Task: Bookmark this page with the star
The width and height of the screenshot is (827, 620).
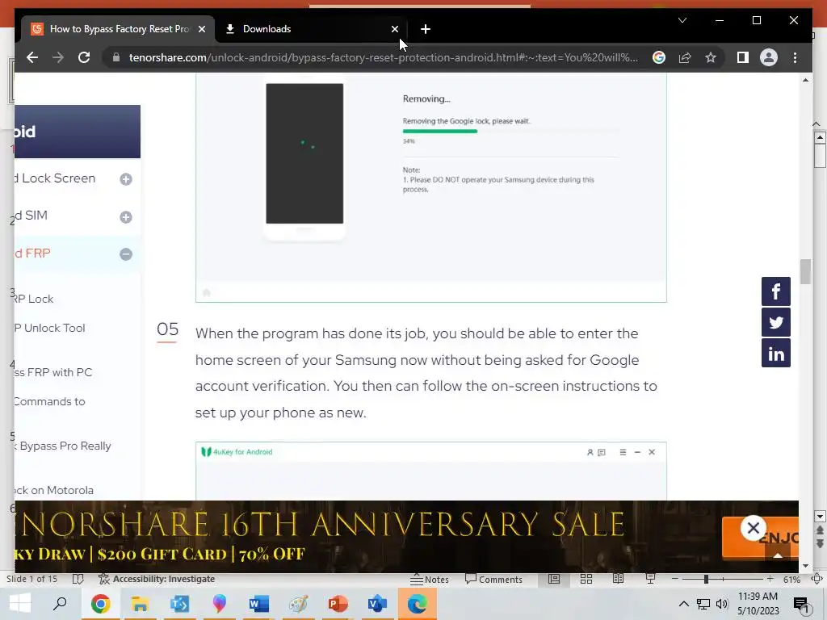Action: point(711,57)
